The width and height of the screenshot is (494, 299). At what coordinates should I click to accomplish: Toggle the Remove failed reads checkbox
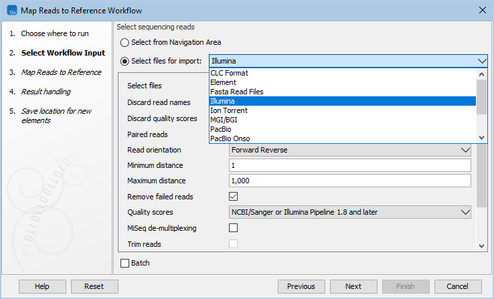point(234,197)
